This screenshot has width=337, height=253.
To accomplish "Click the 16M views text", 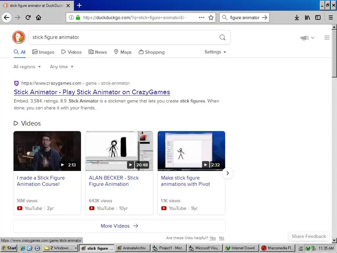I will [x=27, y=201].
